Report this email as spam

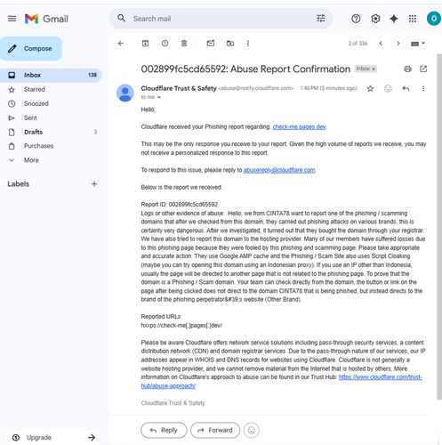165,44
